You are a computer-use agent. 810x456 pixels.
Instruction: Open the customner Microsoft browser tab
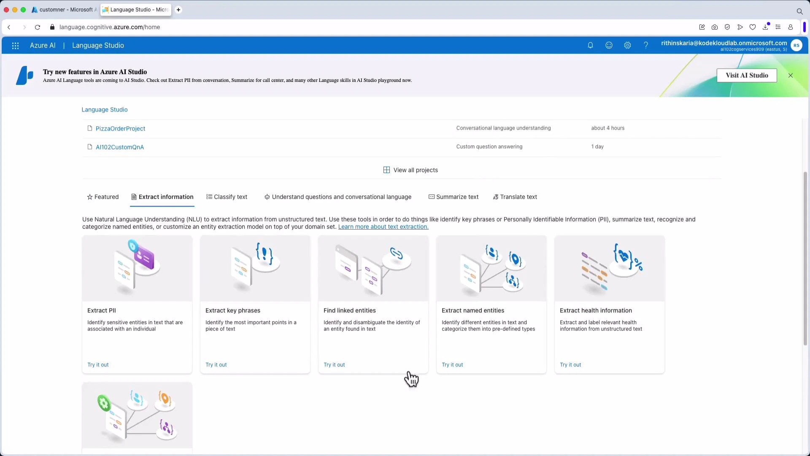[x=63, y=10]
